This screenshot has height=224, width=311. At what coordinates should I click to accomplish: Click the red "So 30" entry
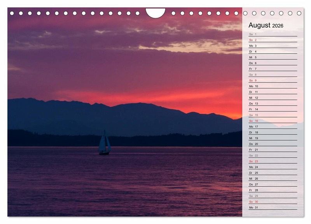tap(273, 201)
